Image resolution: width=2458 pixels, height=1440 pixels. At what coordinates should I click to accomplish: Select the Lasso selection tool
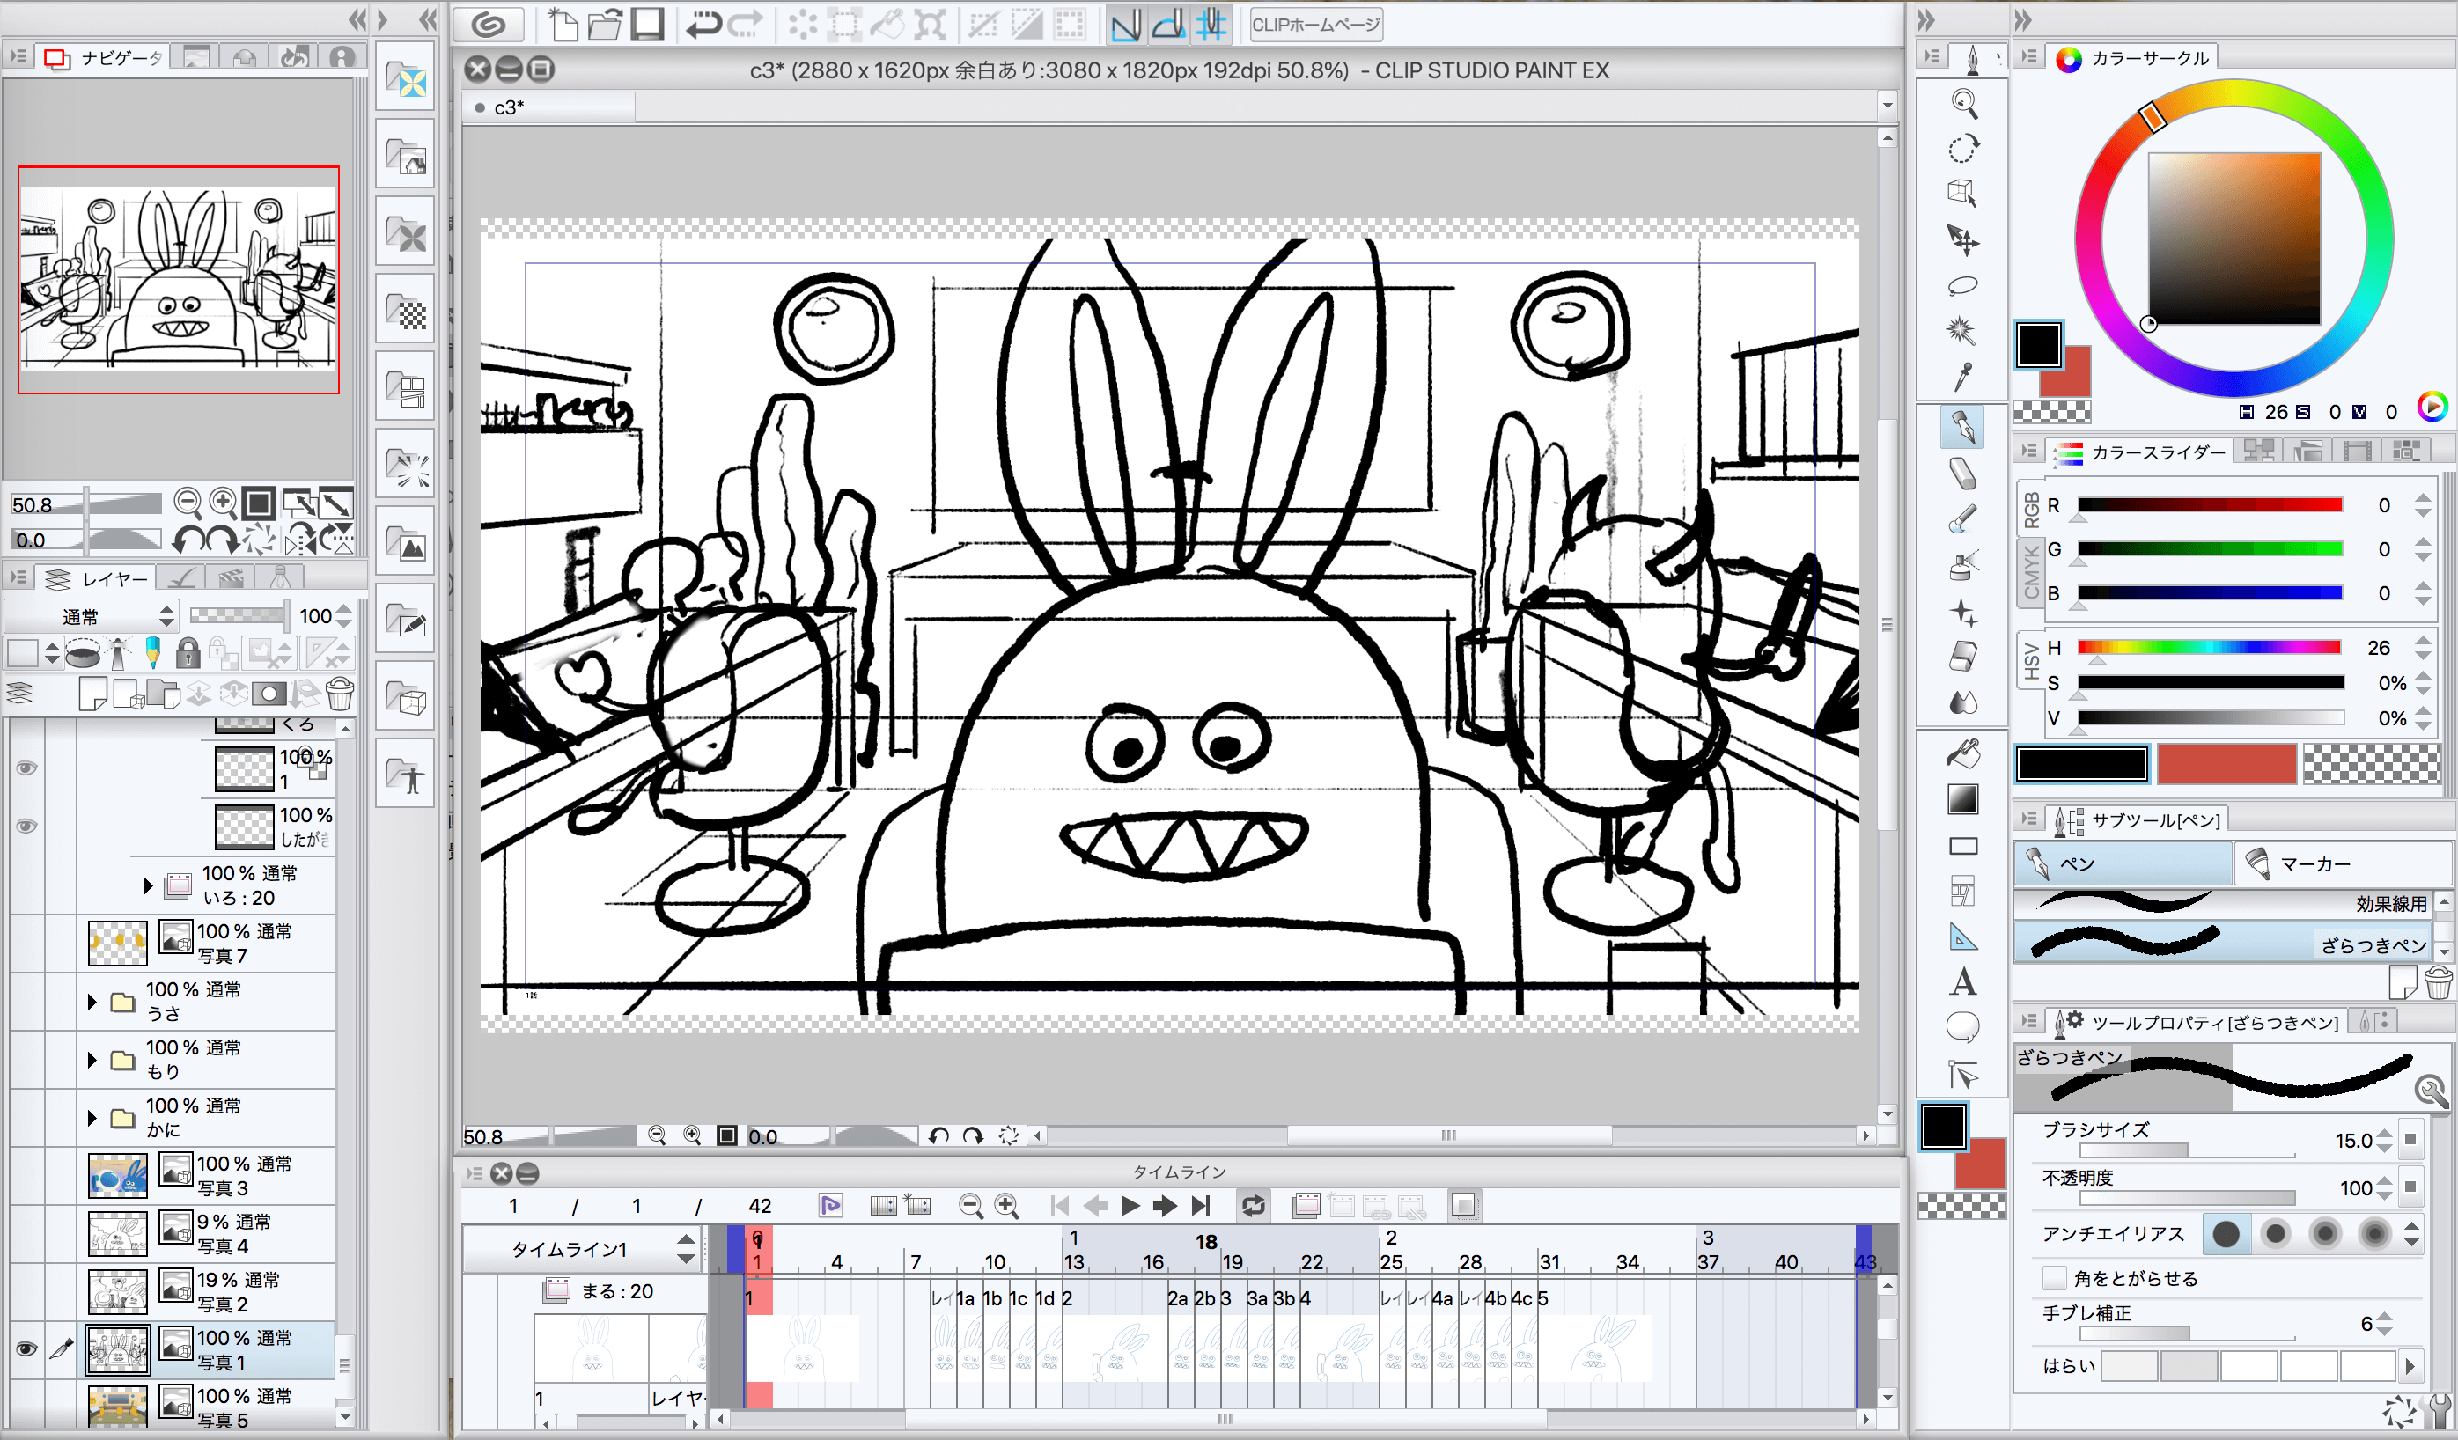(x=1963, y=286)
